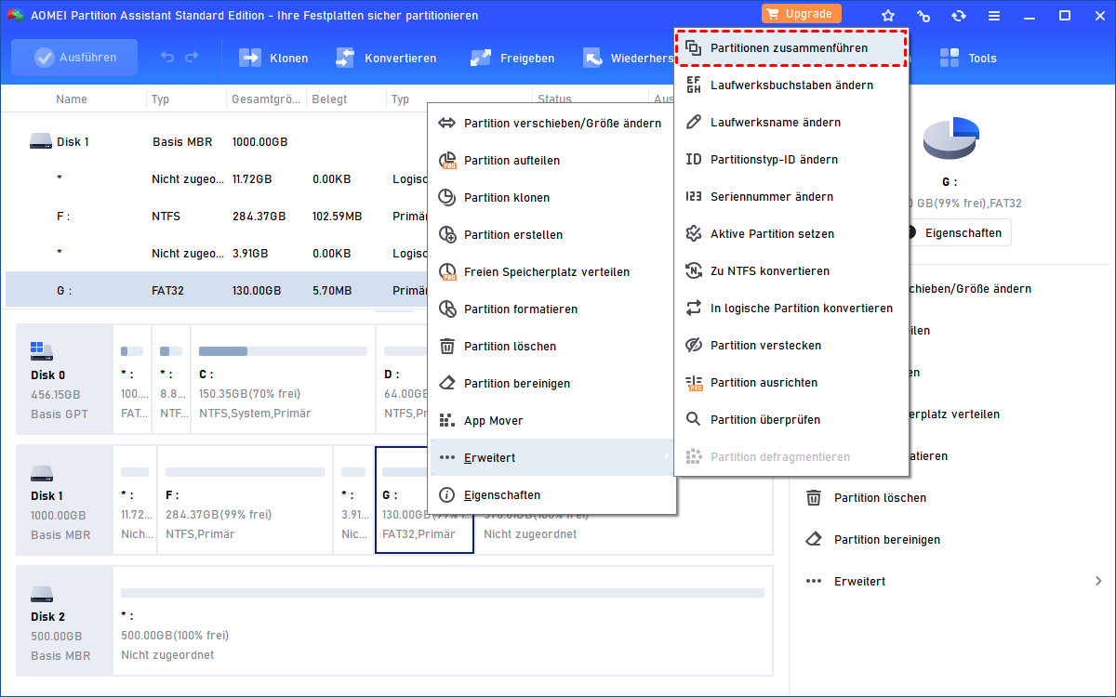The image size is (1116, 697).
Task: Open the Tools toolbar item
Action: pyautogui.click(x=968, y=58)
